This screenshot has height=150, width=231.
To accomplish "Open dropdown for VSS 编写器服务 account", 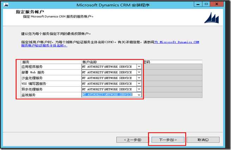I will [139, 83].
